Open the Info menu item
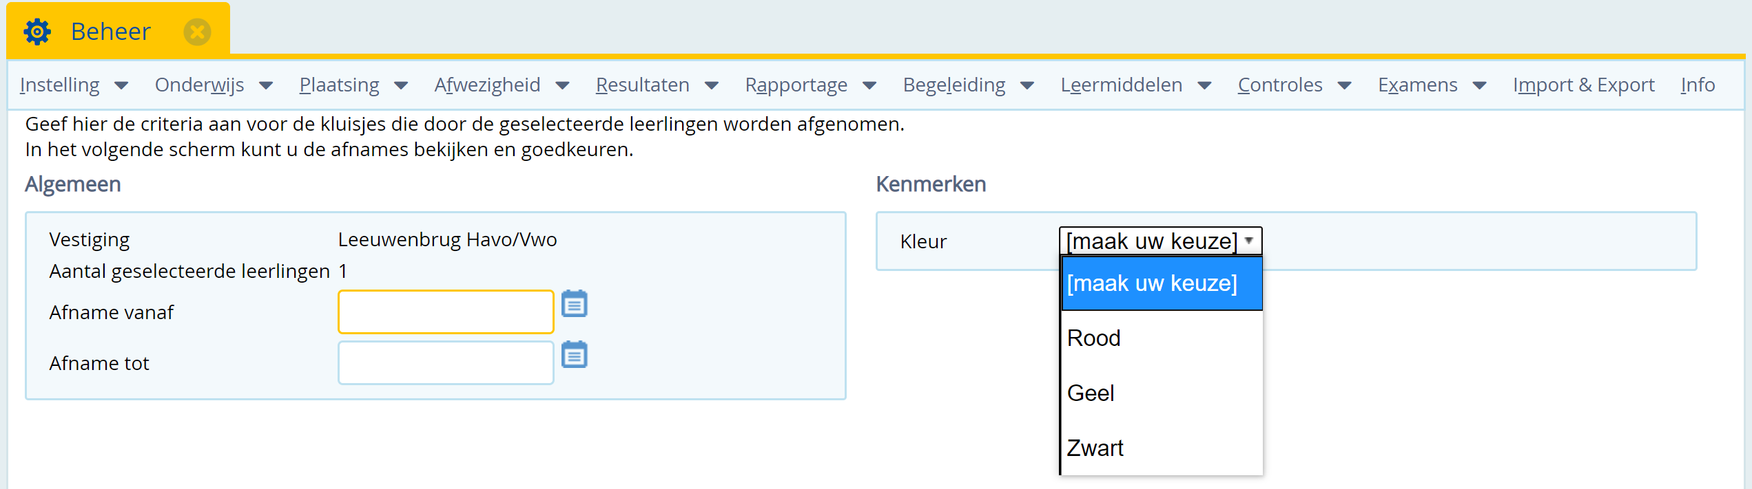1752x489 pixels. pyautogui.click(x=1698, y=85)
